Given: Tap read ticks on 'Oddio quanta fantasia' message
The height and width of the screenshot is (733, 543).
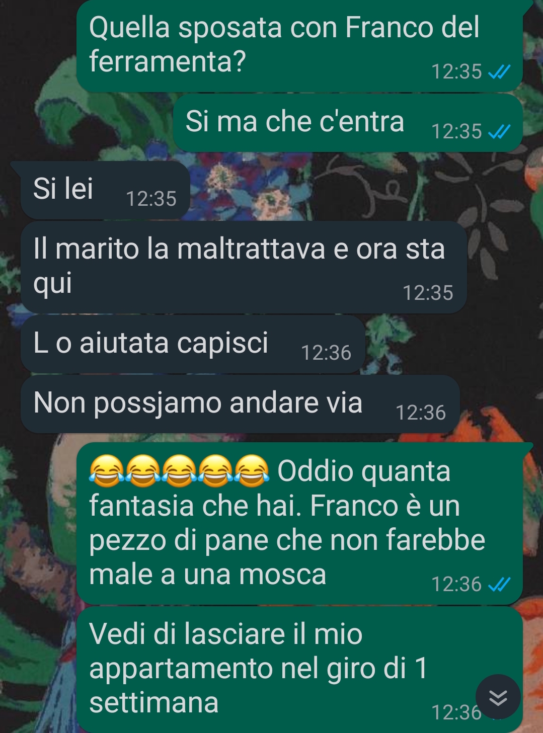Looking at the screenshot, I should point(500,585).
